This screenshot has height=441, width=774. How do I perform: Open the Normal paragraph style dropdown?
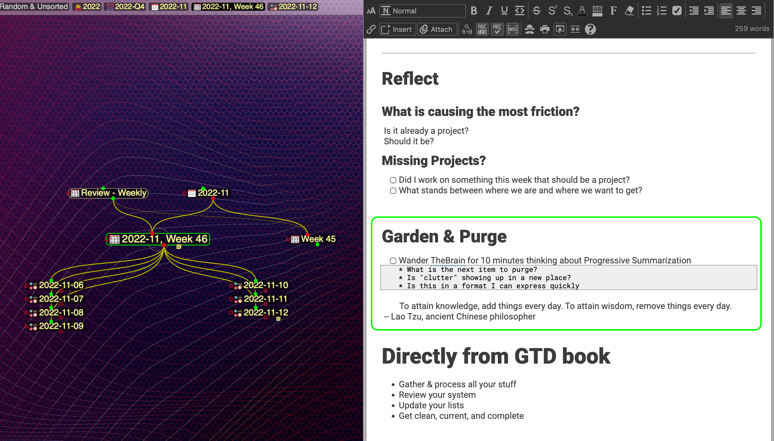[x=422, y=11]
